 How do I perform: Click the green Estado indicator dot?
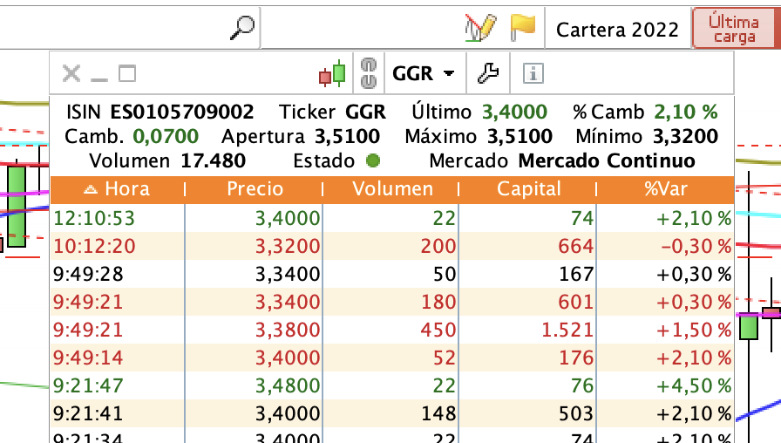[x=372, y=161]
